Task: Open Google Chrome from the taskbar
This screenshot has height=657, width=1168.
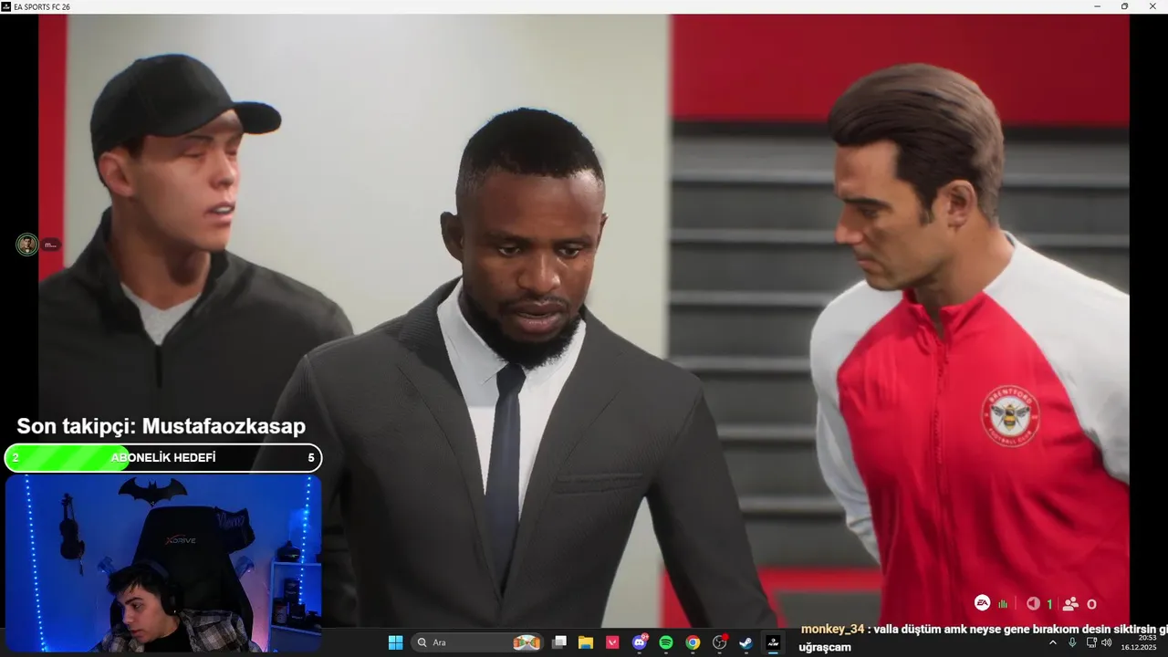Action: (x=693, y=642)
